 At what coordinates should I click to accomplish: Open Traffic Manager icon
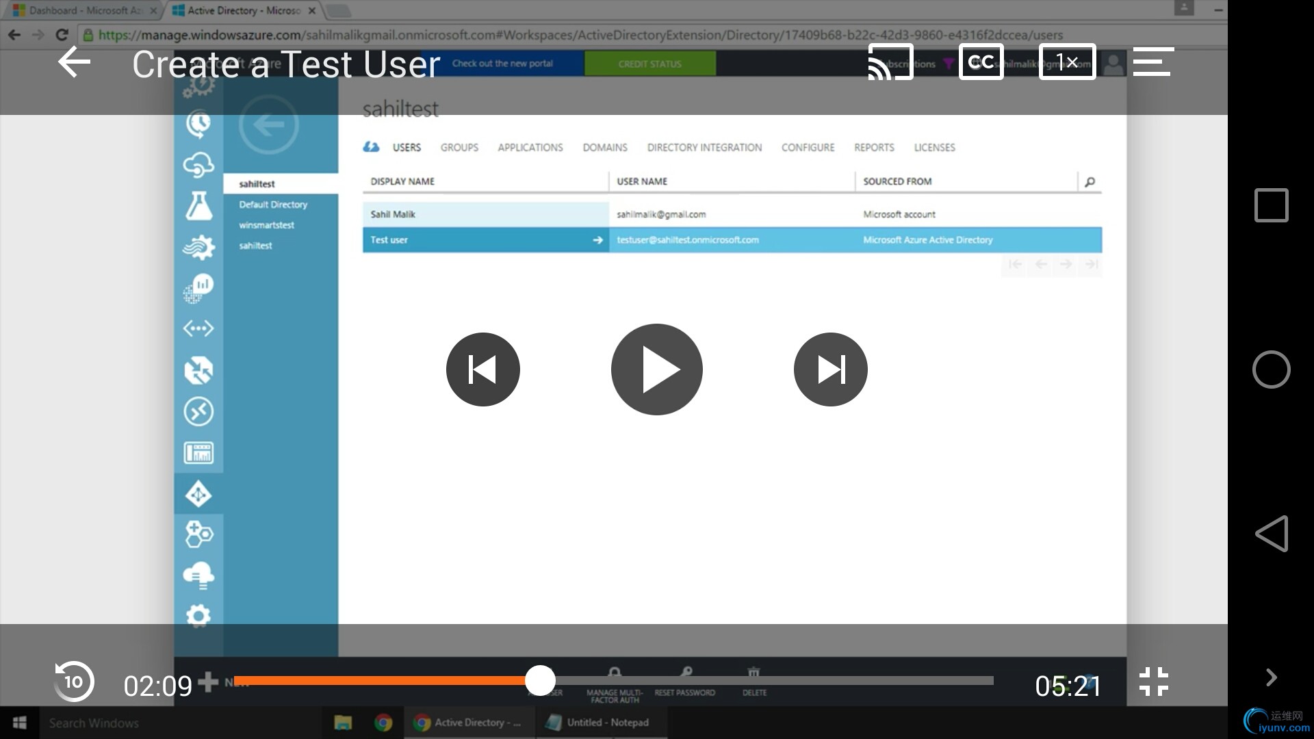pos(198,370)
